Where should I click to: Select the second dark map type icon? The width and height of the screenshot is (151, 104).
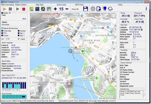click(37, 9)
